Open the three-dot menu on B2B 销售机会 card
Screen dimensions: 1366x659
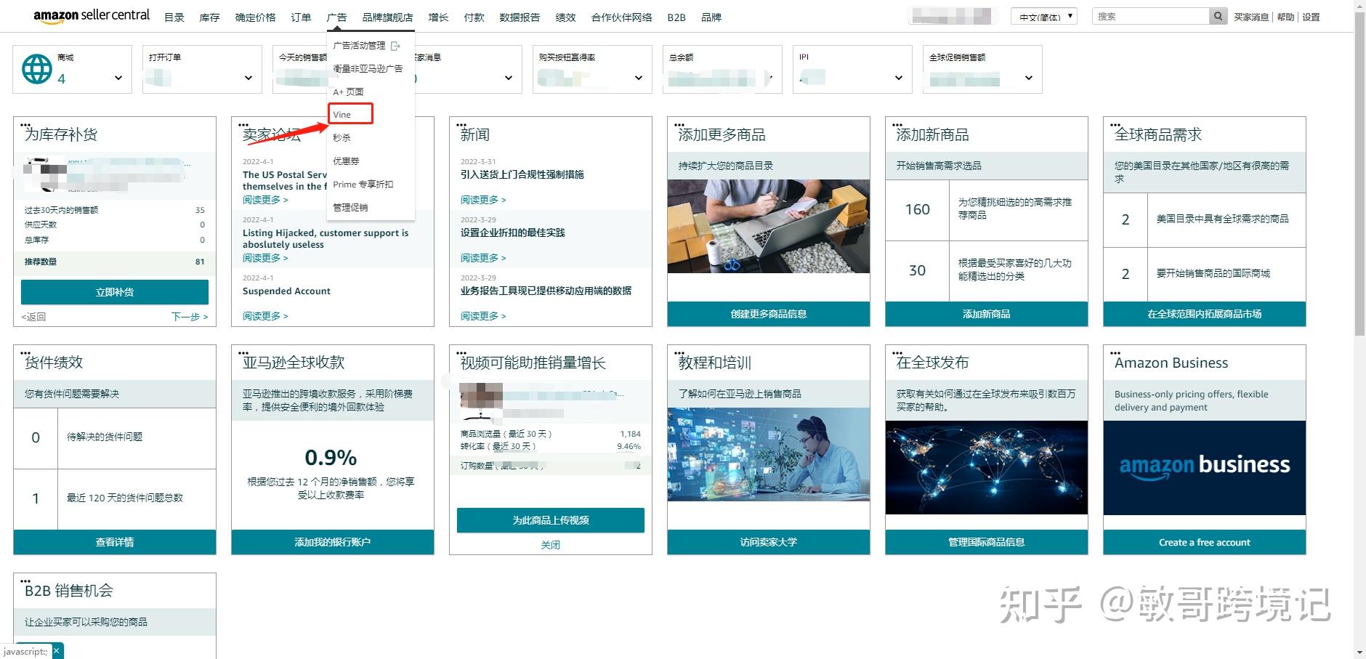25,581
